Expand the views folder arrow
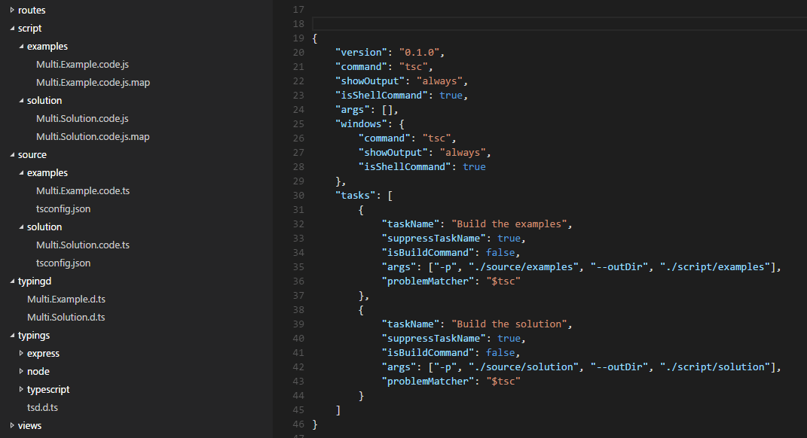Image resolution: width=807 pixels, height=438 pixels. click(12, 425)
